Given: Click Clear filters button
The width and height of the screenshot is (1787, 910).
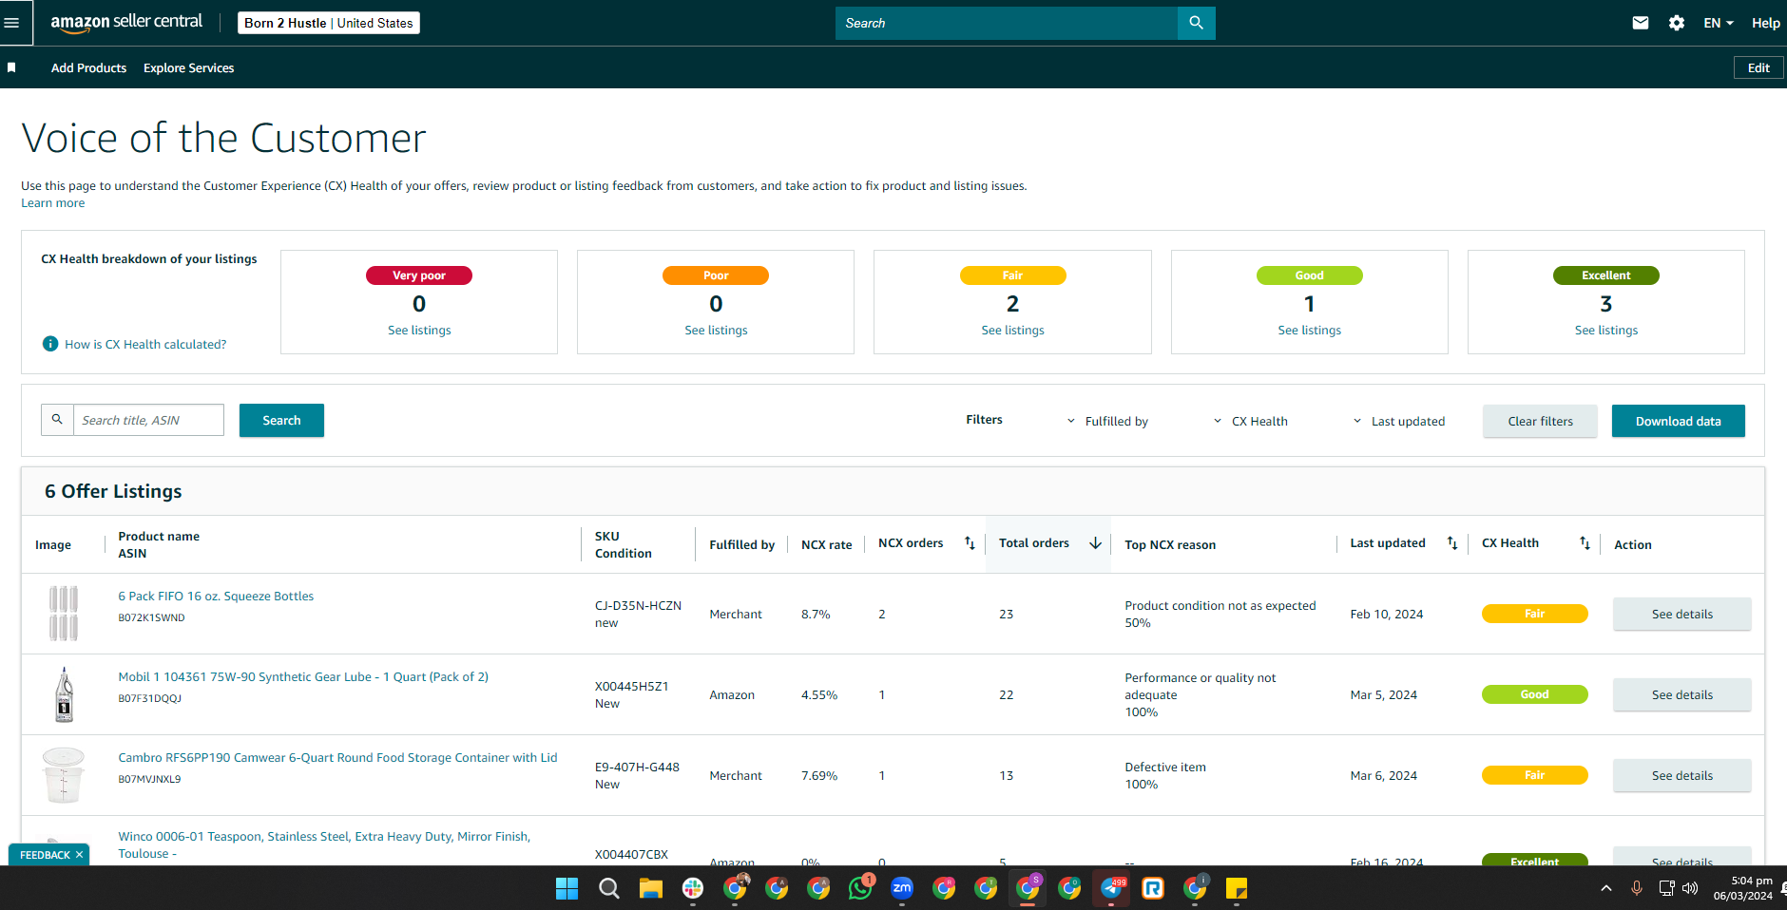Looking at the screenshot, I should 1540,421.
